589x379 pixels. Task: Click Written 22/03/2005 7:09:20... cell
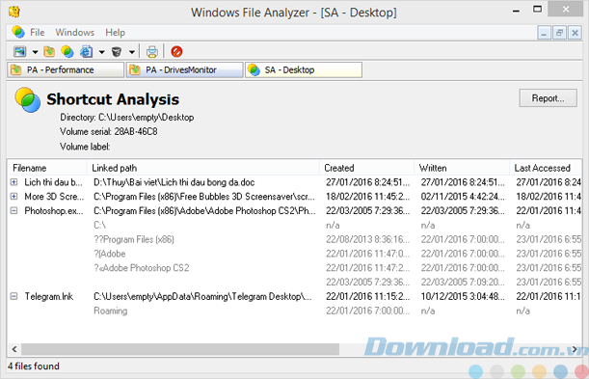(x=463, y=283)
